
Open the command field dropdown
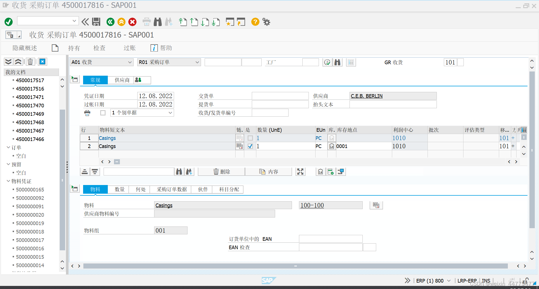click(74, 21)
